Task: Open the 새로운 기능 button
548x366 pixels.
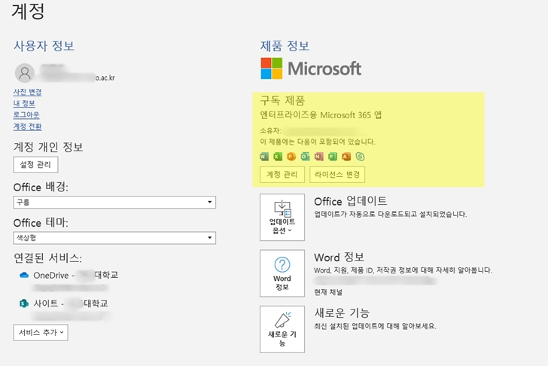Action: coord(282,329)
